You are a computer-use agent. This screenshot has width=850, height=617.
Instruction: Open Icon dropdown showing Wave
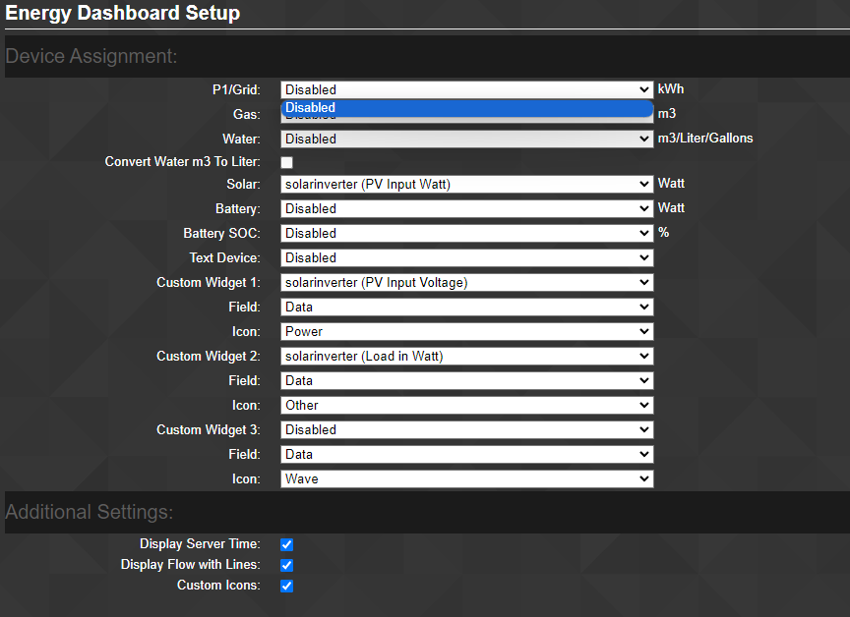pyautogui.click(x=466, y=479)
